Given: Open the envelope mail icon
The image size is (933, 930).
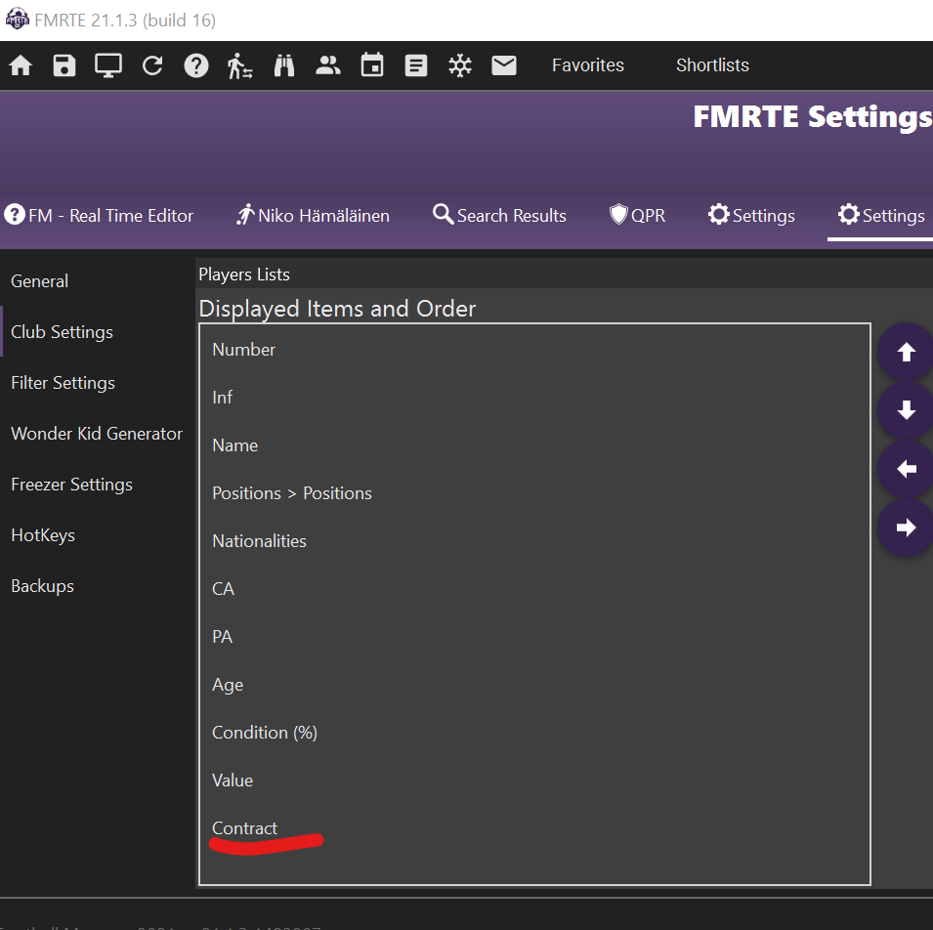Looking at the screenshot, I should pyautogui.click(x=504, y=65).
